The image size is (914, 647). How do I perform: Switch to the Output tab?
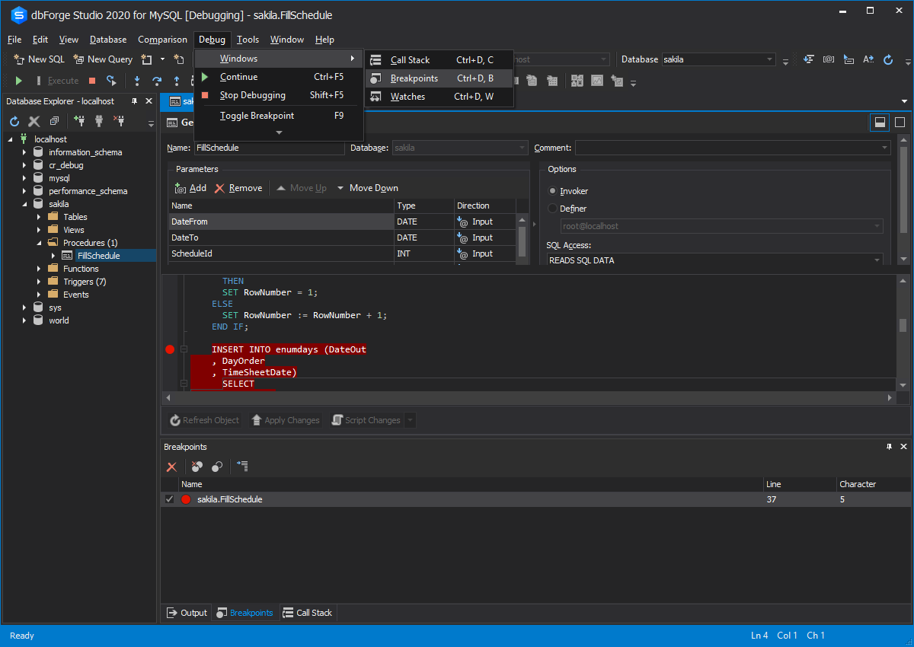[187, 613]
